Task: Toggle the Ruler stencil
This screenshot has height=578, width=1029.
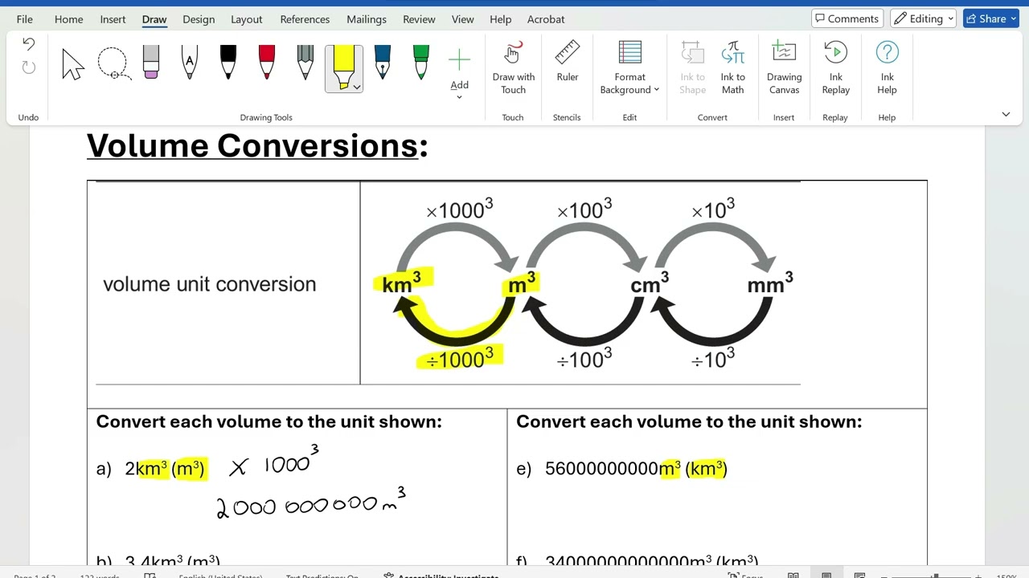Action: pos(568,62)
